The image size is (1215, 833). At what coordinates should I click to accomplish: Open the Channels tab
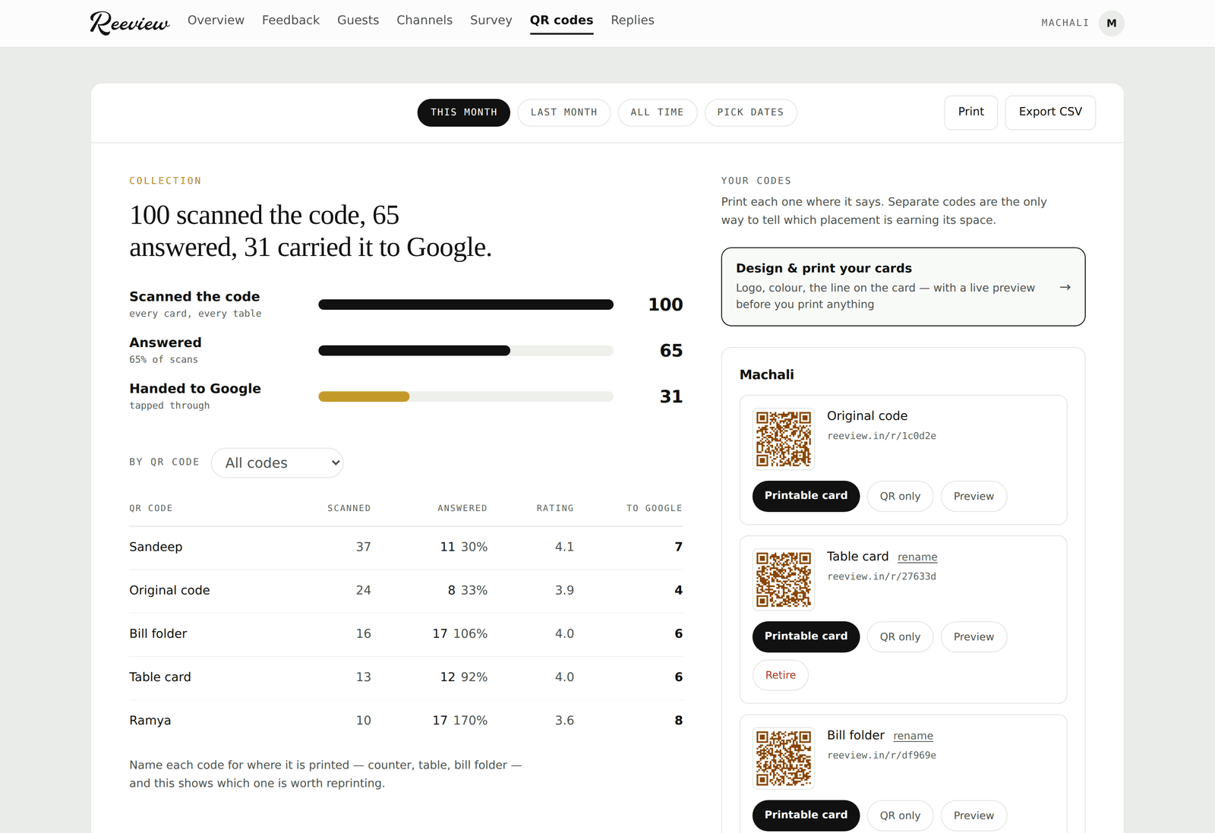[424, 21]
